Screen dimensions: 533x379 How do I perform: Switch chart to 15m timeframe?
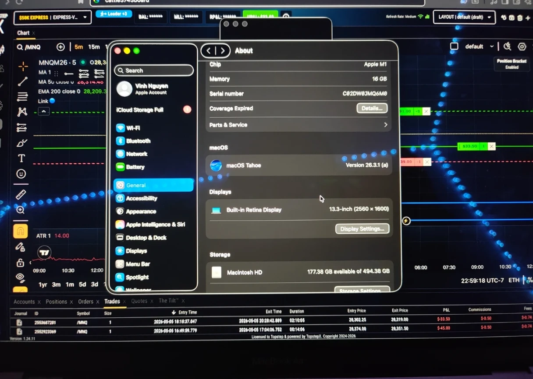(94, 47)
